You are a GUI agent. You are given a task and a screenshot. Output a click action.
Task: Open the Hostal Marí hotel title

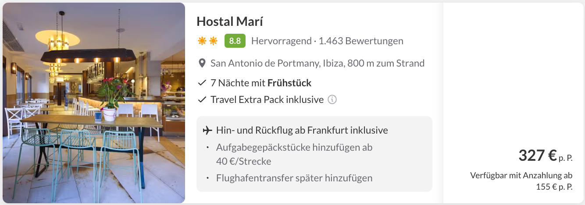tap(230, 21)
